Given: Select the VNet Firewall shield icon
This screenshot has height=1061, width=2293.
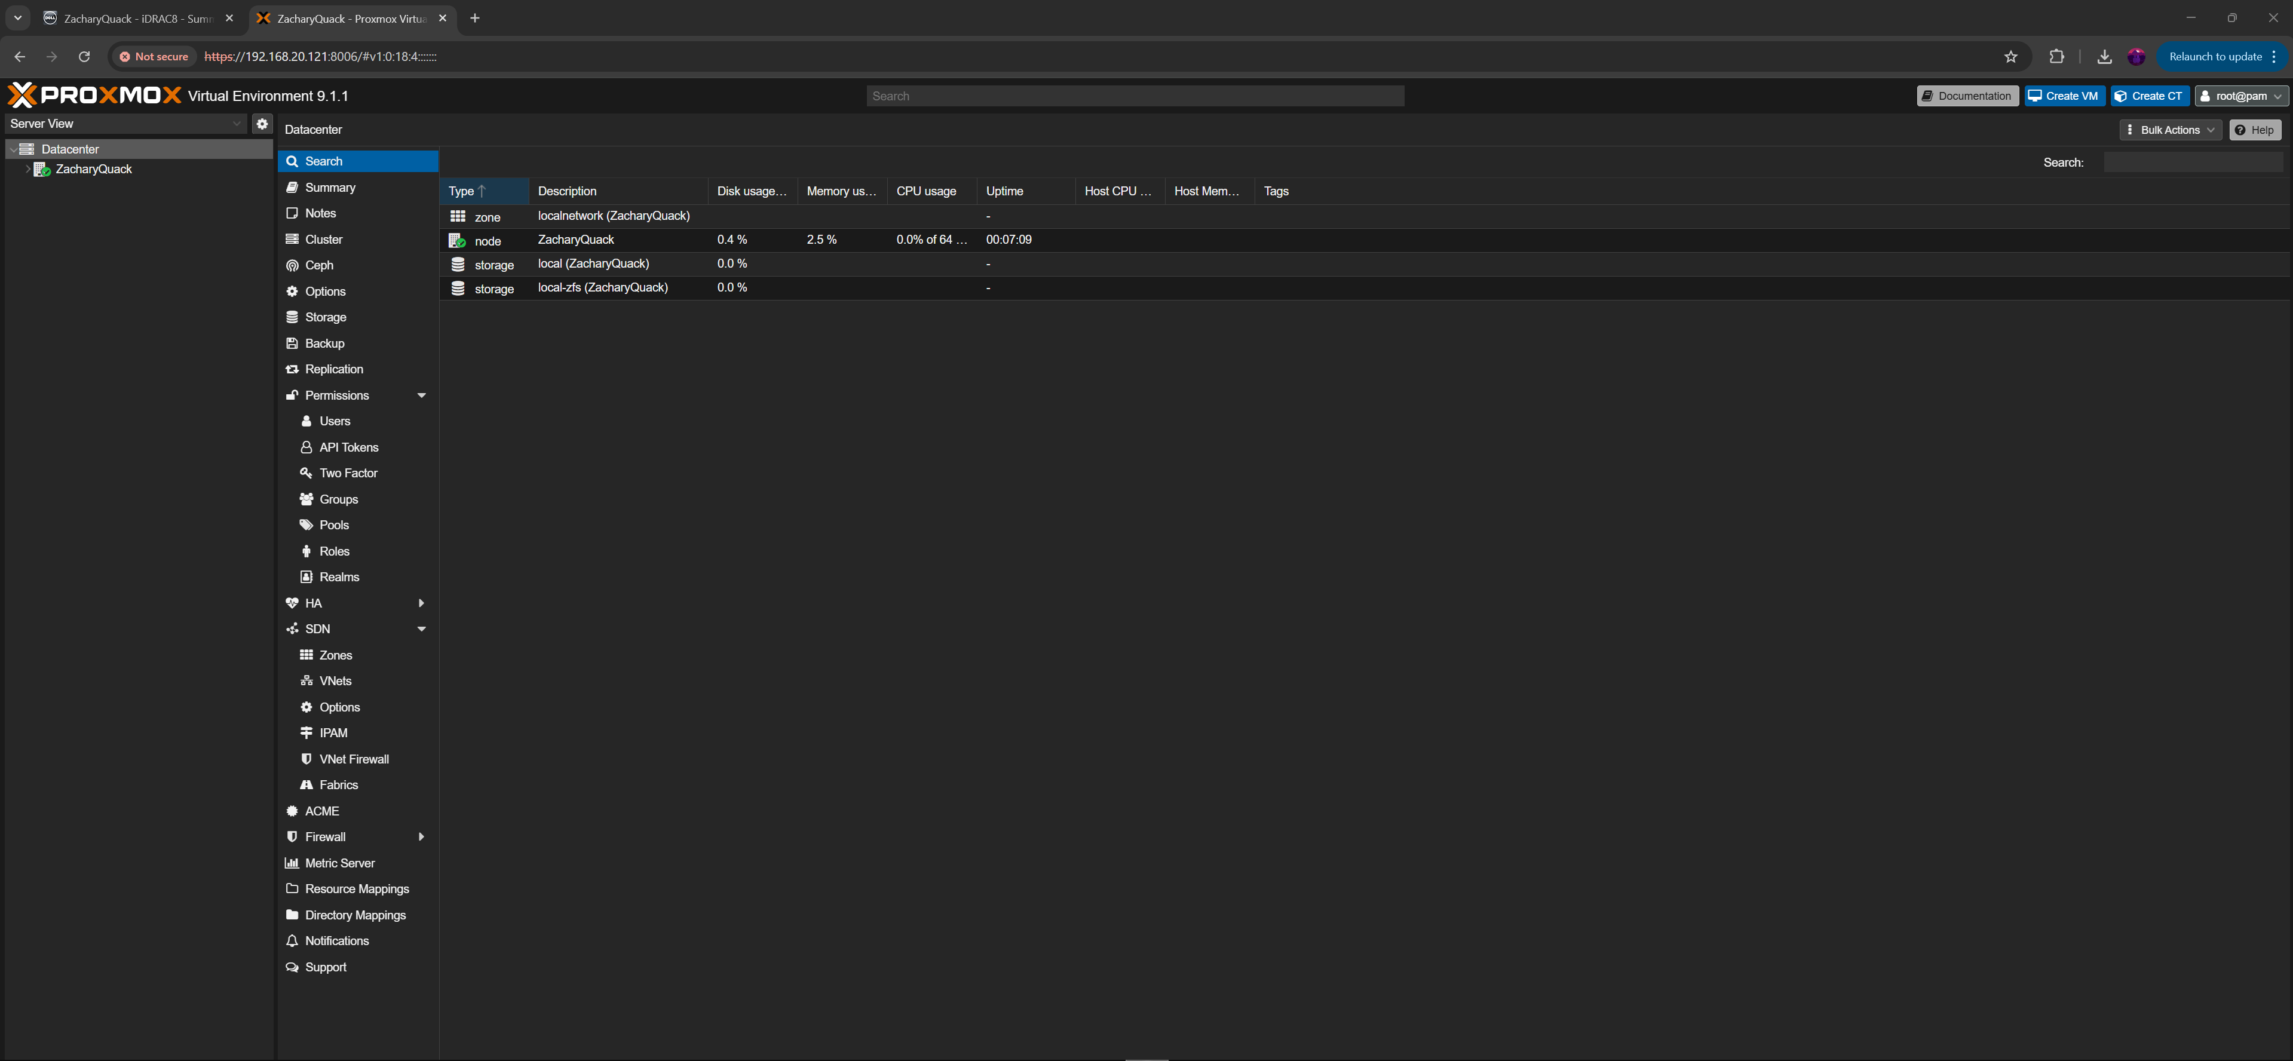Looking at the screenshot, I should point(306,759).
